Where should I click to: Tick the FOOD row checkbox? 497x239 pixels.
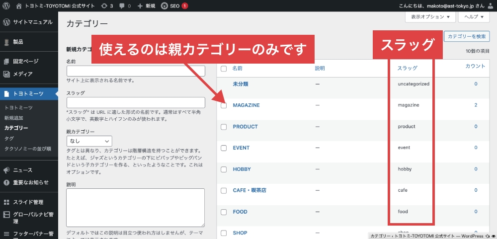pos(224,212)
